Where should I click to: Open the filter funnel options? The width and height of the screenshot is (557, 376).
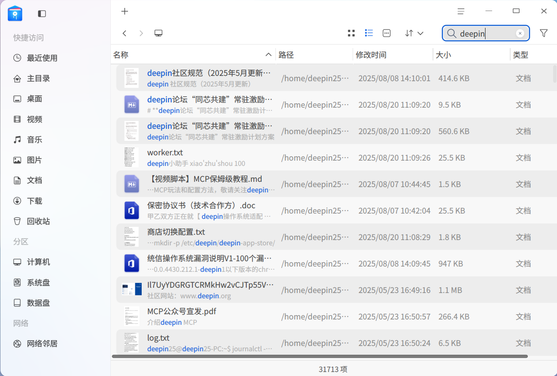tap(544, 33)
